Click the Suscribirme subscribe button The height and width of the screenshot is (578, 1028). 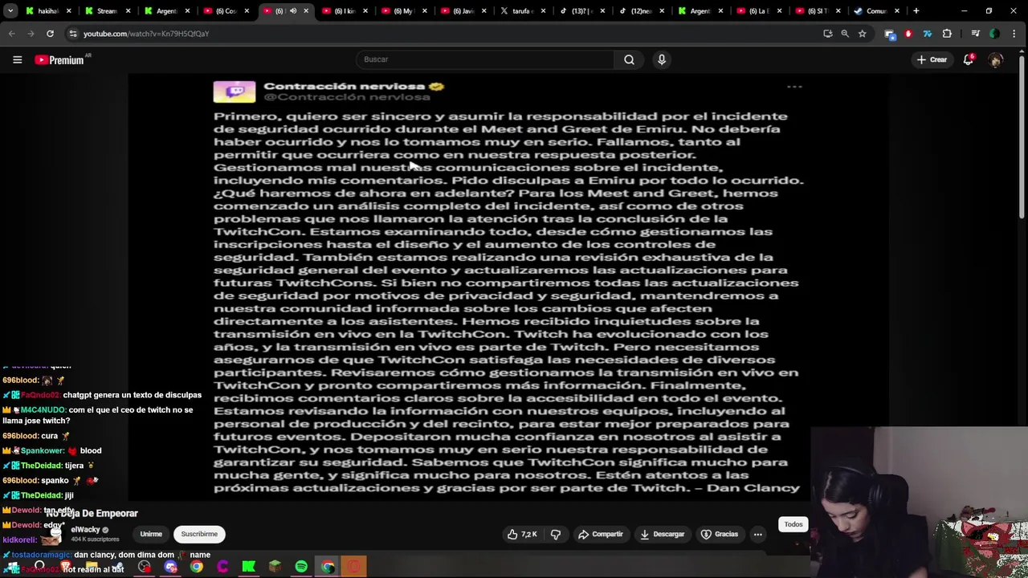point(199,534)
